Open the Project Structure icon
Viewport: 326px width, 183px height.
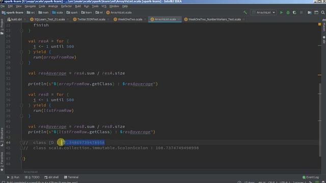coord(310,12)
